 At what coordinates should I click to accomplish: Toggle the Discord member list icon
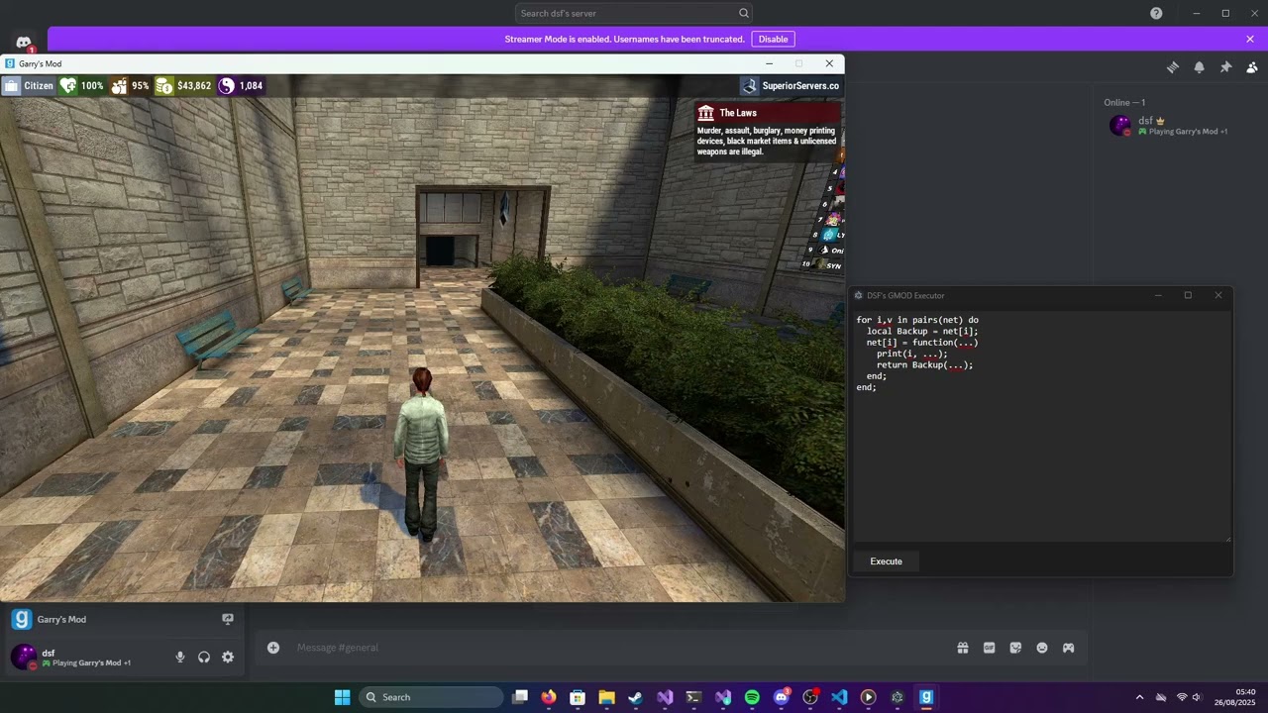(1252, 67)
